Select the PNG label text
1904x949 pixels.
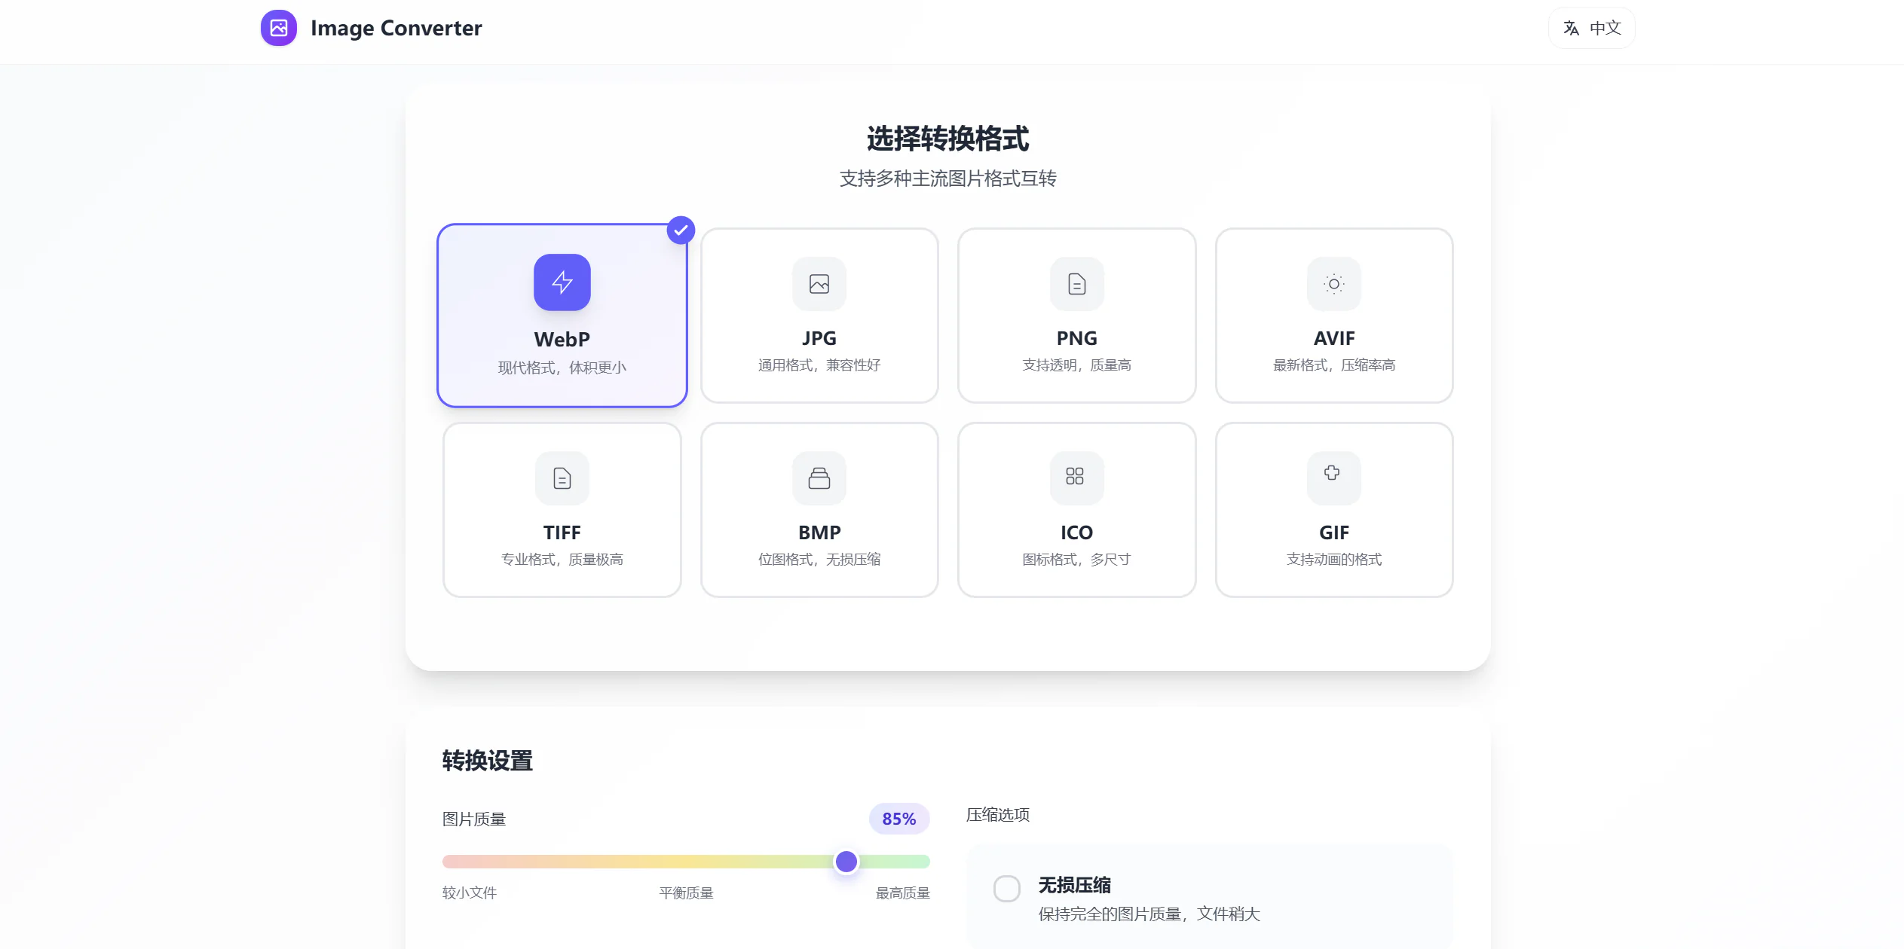tap(1076, 338)
